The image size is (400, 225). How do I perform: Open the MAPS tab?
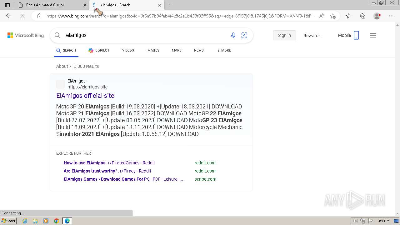coord(177,50)
